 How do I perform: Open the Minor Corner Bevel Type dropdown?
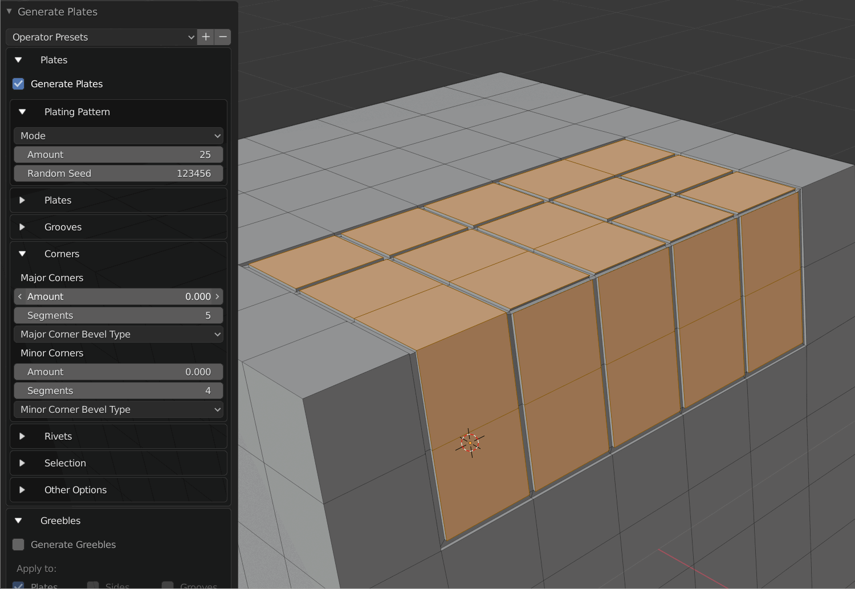click(x=119, y=409)
